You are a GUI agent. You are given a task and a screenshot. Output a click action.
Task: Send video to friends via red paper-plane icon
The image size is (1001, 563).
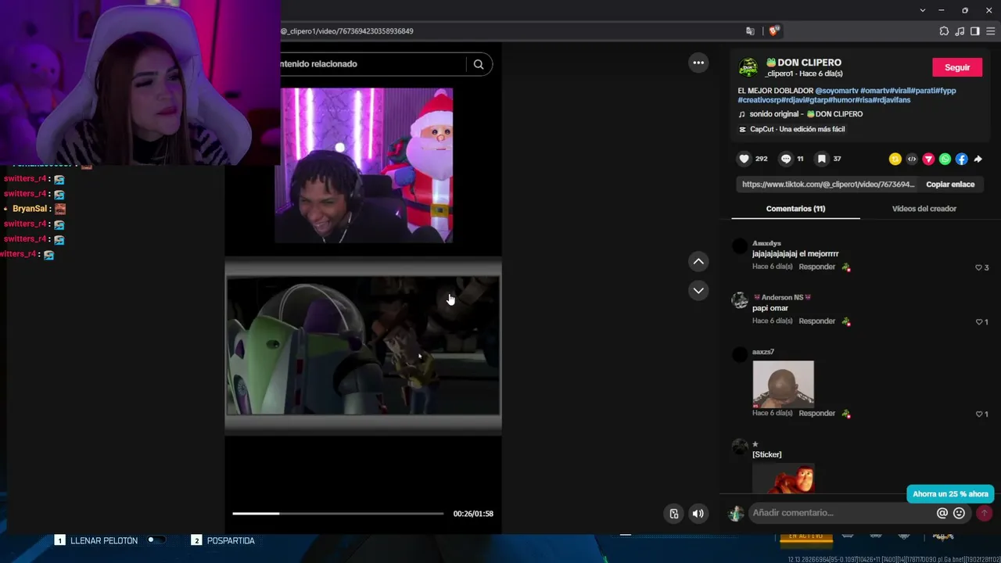point(928,159)
